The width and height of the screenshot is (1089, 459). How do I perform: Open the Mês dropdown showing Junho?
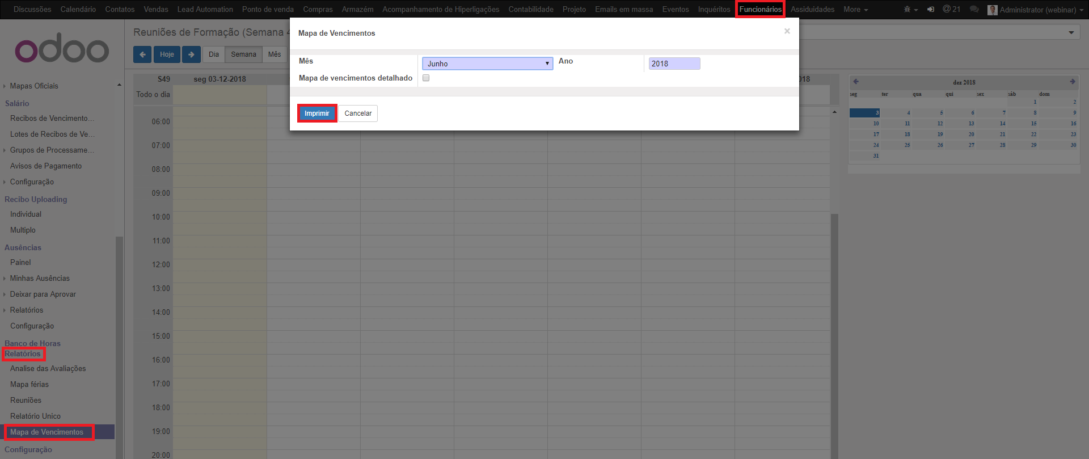(x=487, y=64)
